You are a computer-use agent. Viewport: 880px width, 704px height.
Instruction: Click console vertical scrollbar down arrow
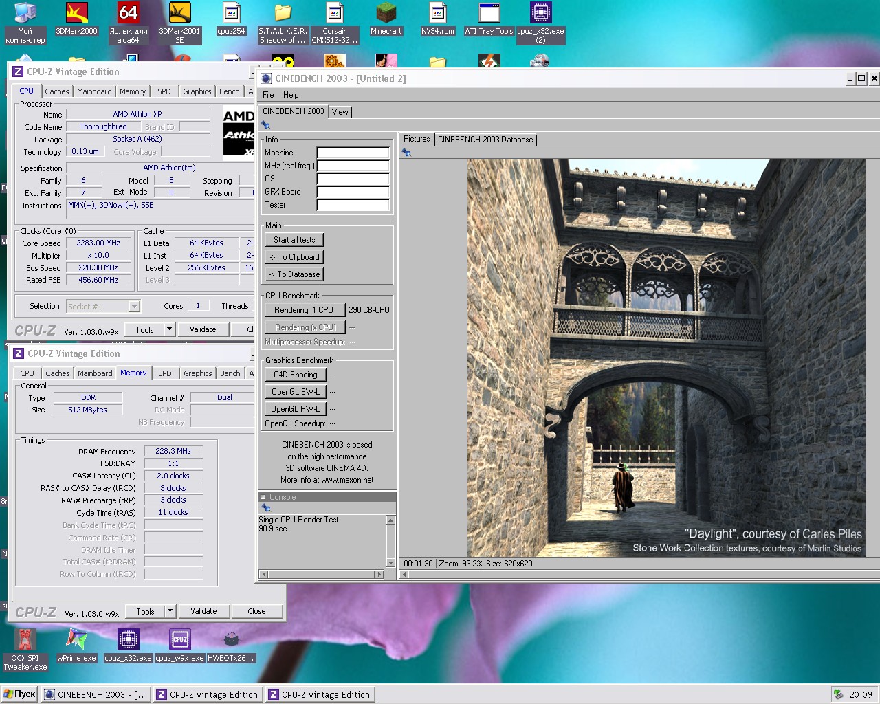point(391,563)
